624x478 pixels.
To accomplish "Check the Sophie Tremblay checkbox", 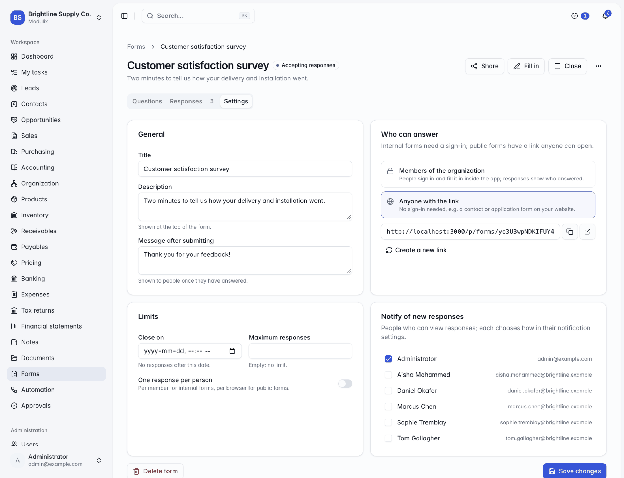I will [388, 422].
